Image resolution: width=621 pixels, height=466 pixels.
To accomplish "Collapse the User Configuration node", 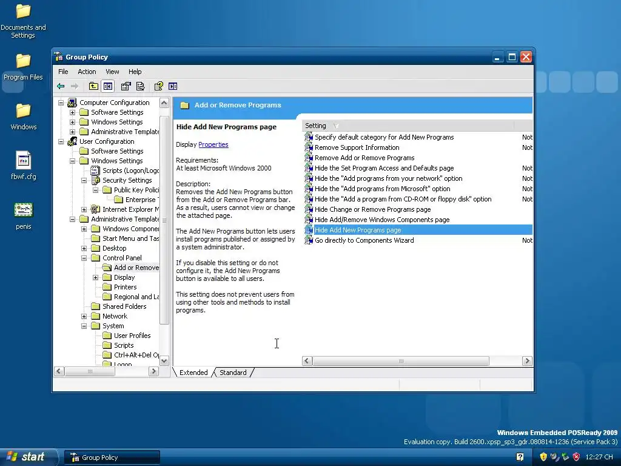I will pyautogui.click(x=61, y=141).
